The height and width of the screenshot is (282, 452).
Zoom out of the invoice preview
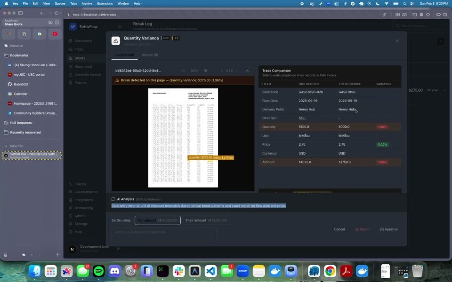click(x=184, y=70)
